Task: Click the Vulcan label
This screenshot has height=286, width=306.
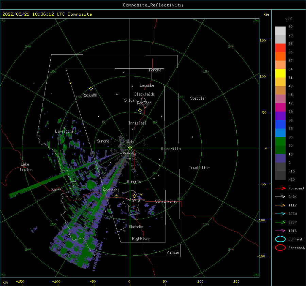Action: click(x=173, y=253)
